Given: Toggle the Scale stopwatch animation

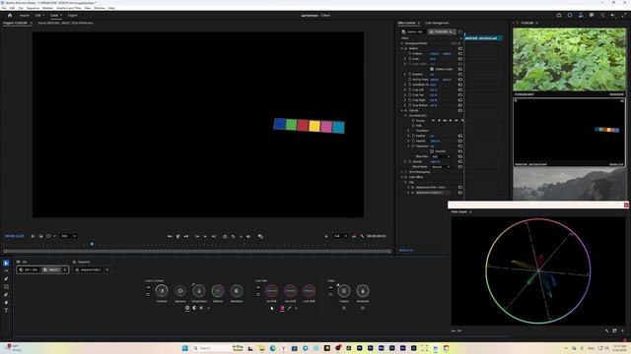Looking at the screenshot, I should (x=410, y=59).
